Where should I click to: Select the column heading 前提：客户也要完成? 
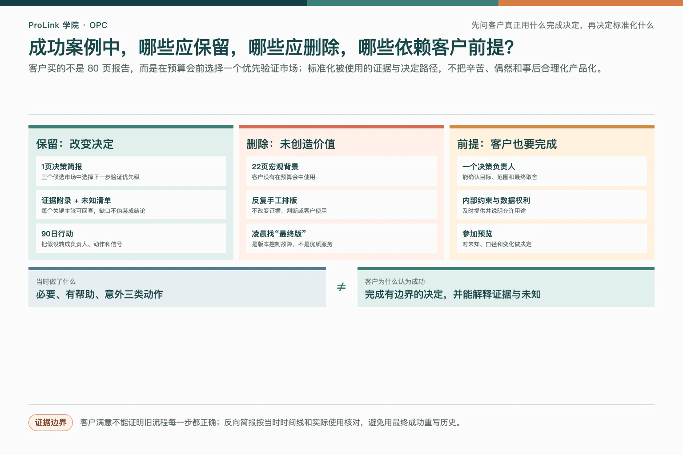tap(507, 144)
